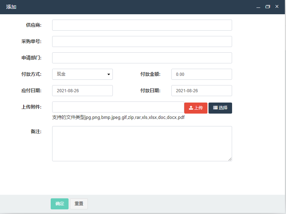Click the 上传附件 file path box

pos(118,107)
